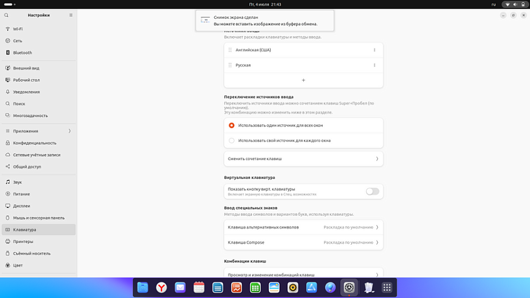Open options menu for Английская (США)
Image resolution: width=530 pixels, height=298 pixels.
[374, 50]
